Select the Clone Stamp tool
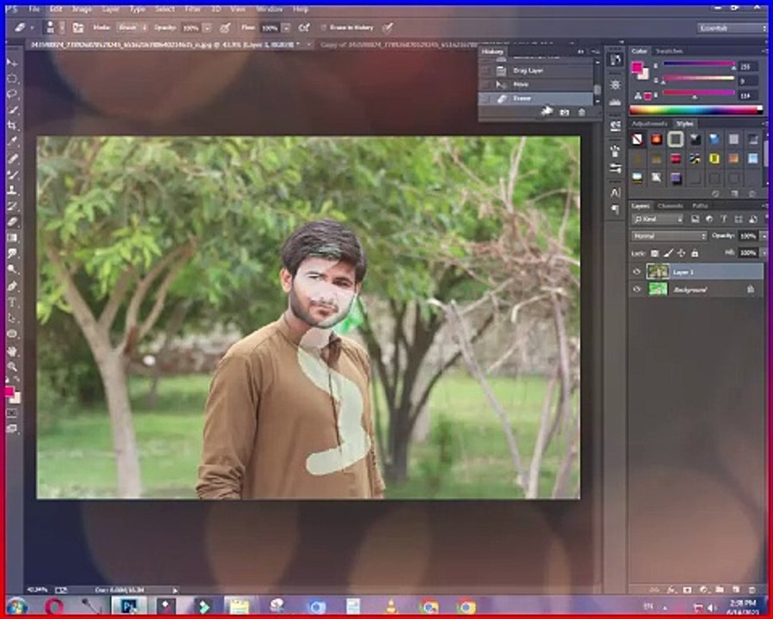 tap(12, 190)
